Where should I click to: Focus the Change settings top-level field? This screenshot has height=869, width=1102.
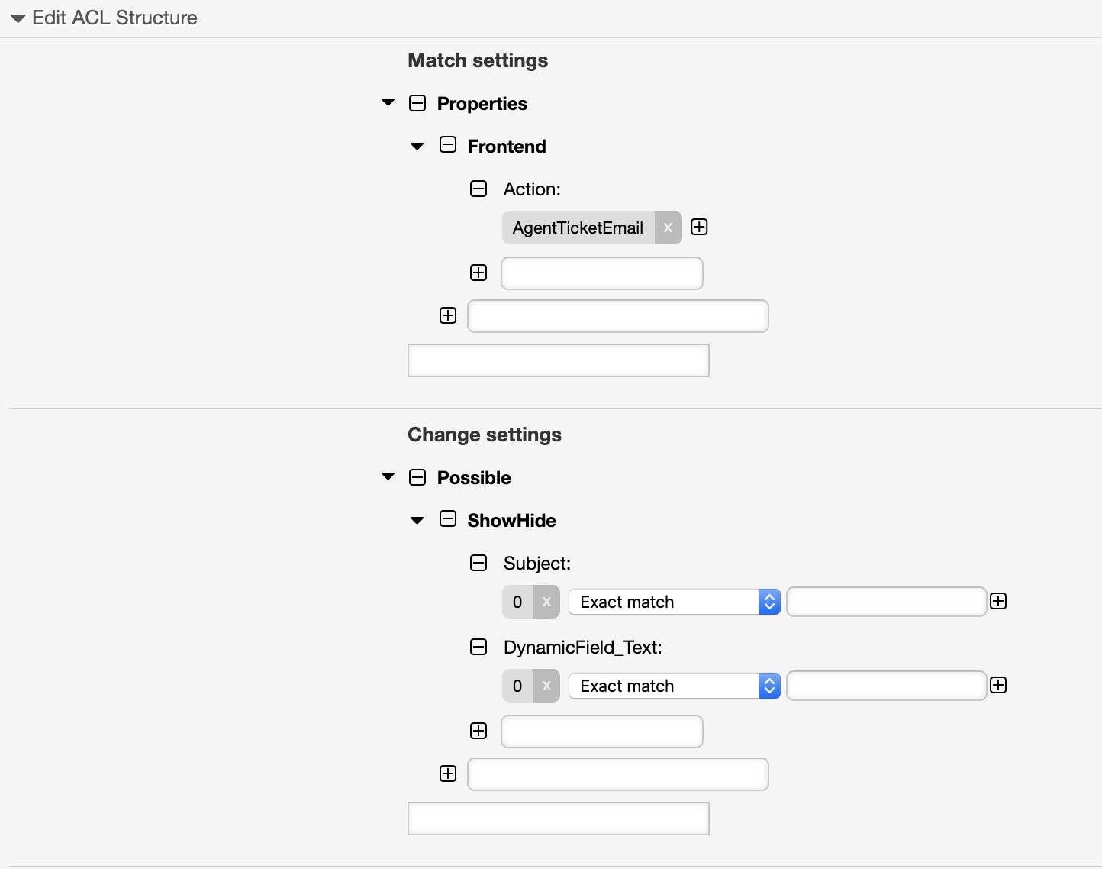pyautogui.click(x=559, y=819)
